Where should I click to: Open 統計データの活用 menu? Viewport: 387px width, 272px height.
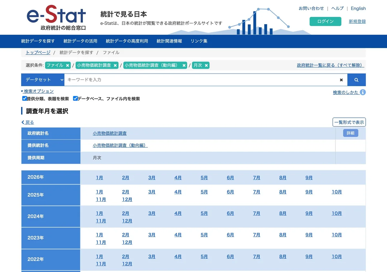[x=80, y=41]
